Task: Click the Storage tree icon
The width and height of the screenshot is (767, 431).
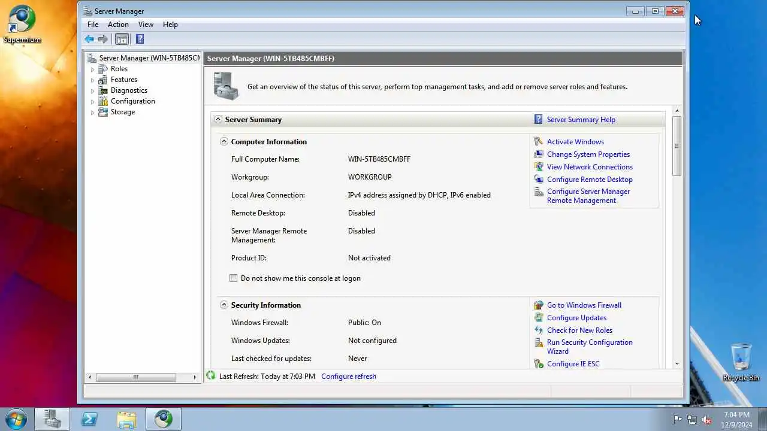Action: (103, 112)
